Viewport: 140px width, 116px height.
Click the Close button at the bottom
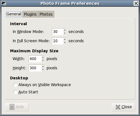(x=123, y=107)
